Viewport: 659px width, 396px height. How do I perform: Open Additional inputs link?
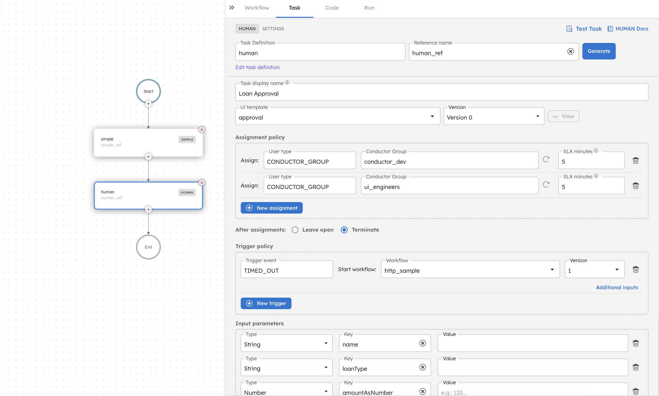(617, 287)
